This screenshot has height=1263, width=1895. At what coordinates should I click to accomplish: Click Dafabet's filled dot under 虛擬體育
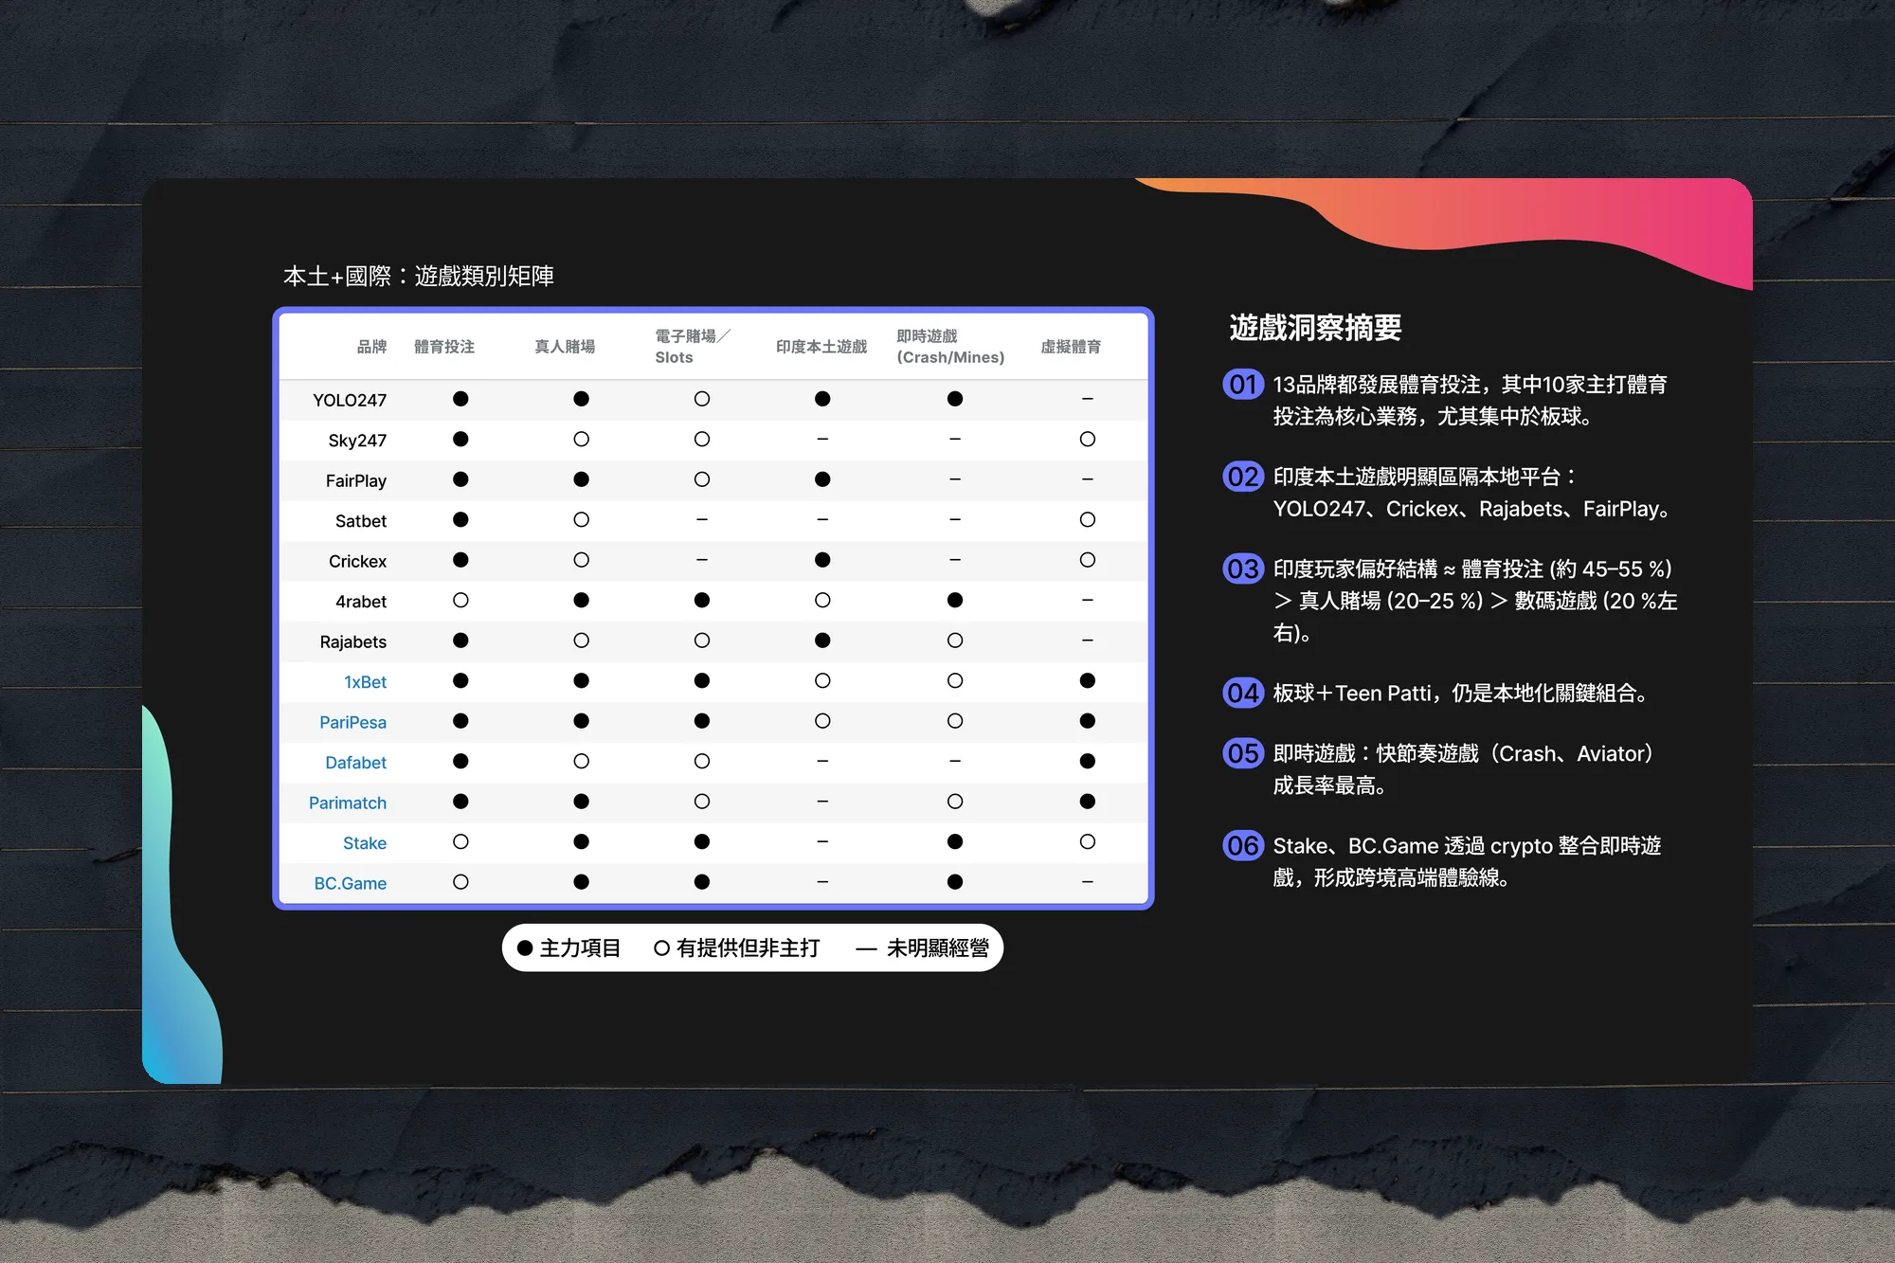[1088, 761]
